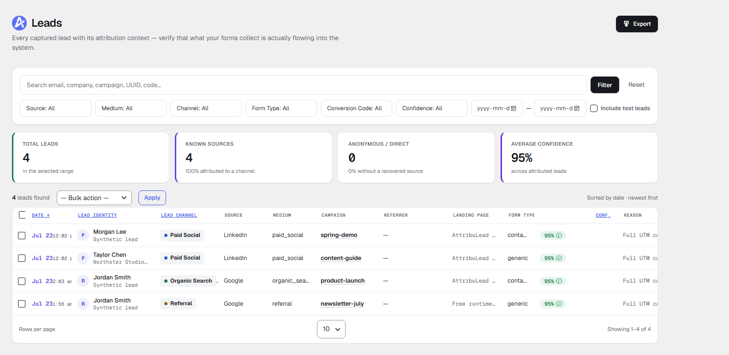The width and height of the screenshot is (729, 355).
Task: Click the Reset button
Action: (636, 85)
